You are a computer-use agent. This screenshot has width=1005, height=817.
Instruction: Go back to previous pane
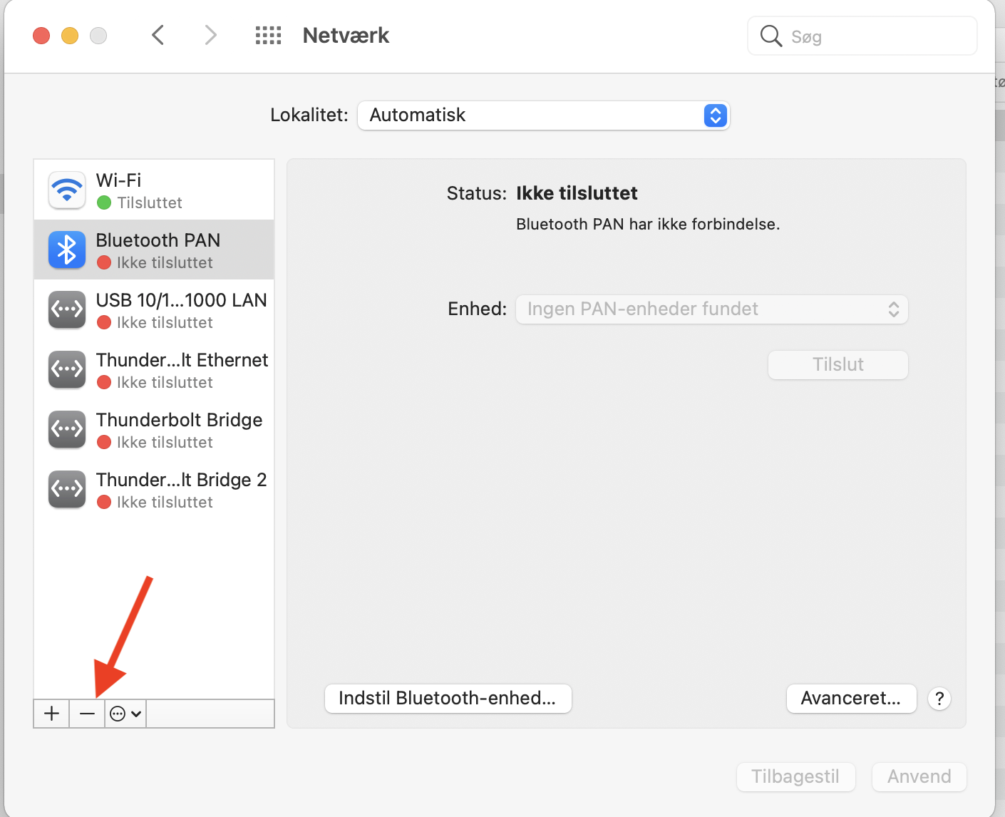tap(158, 36)
